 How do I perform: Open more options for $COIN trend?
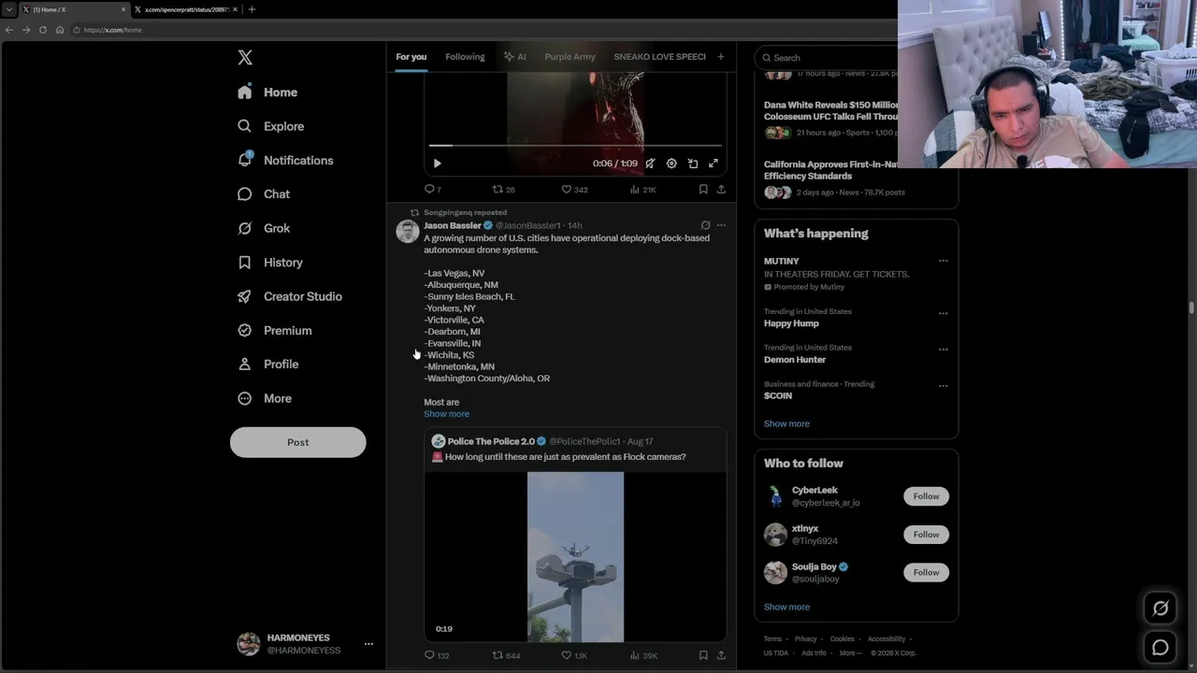coord(943,385)
